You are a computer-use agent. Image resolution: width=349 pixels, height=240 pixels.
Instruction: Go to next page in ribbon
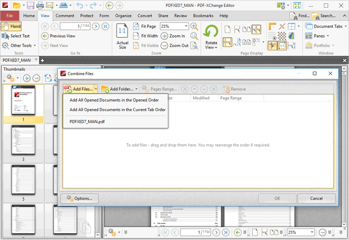pyautogui.click(x=96, y=27)
